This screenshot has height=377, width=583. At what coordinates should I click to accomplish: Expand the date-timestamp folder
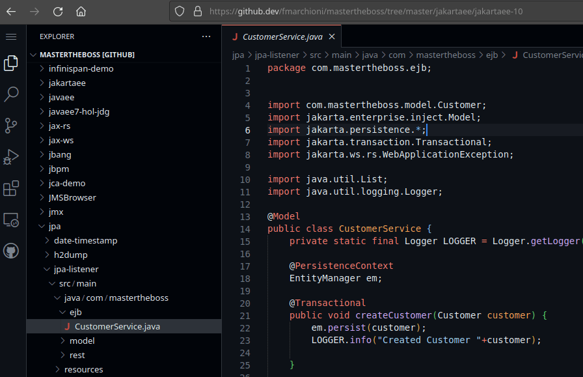point(124,241)
